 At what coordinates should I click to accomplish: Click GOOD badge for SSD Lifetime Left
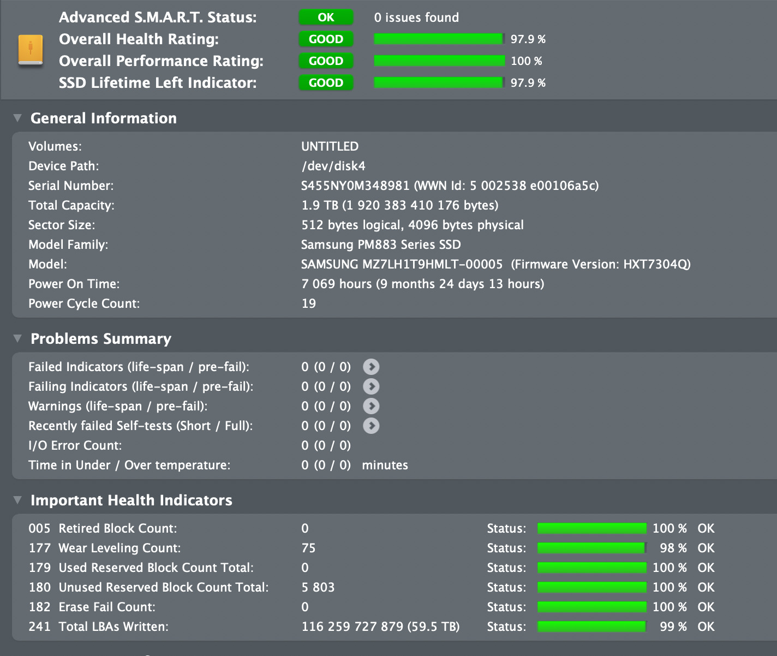[326, 83]
